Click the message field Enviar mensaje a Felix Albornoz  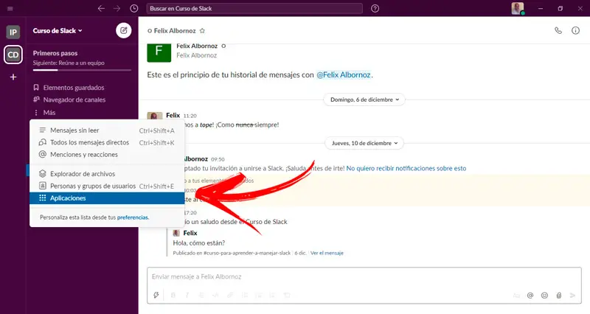[x=364, y=276]
